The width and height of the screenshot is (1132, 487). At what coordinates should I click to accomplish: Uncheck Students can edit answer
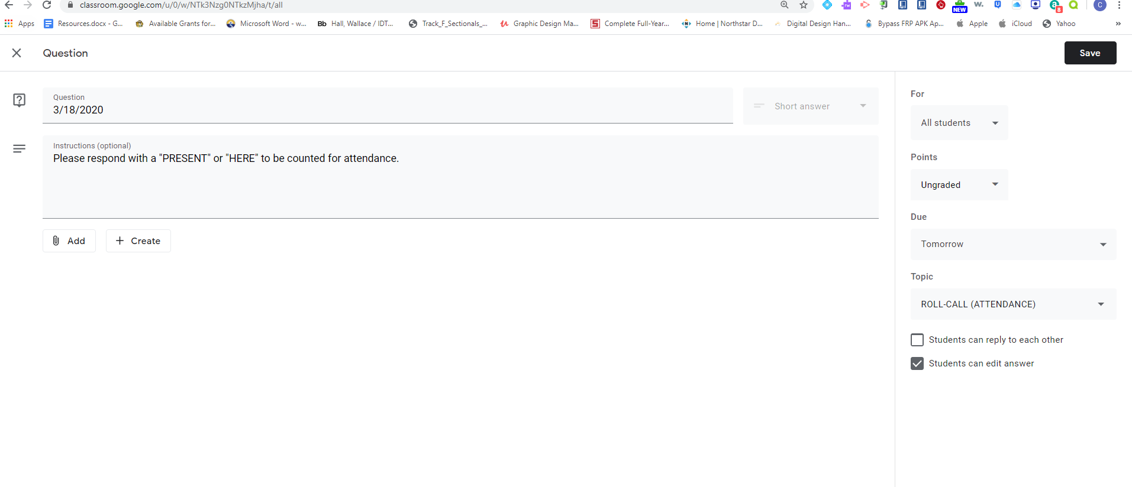coord(917,363)
